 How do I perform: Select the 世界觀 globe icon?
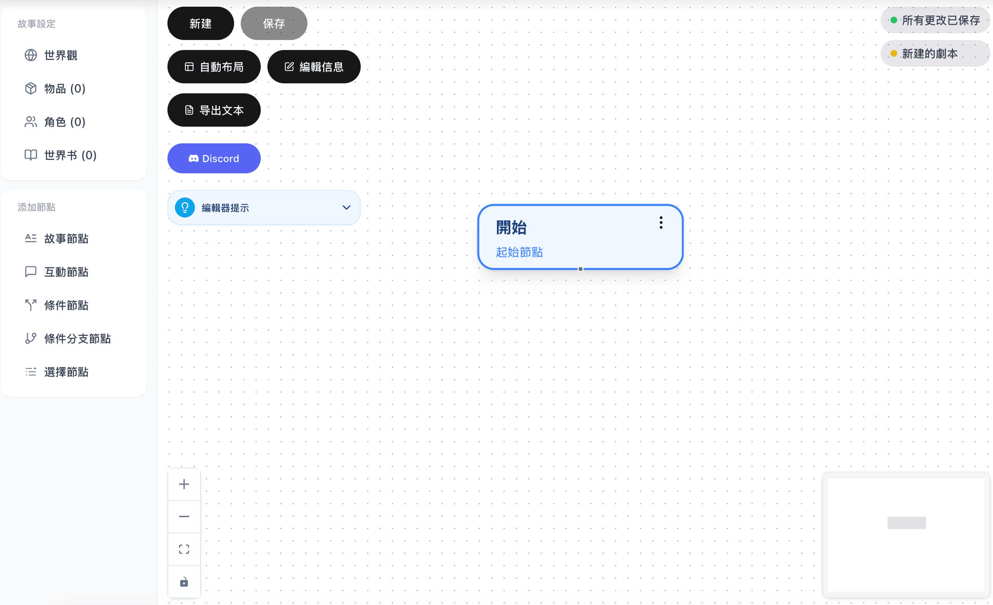(31, 55)
